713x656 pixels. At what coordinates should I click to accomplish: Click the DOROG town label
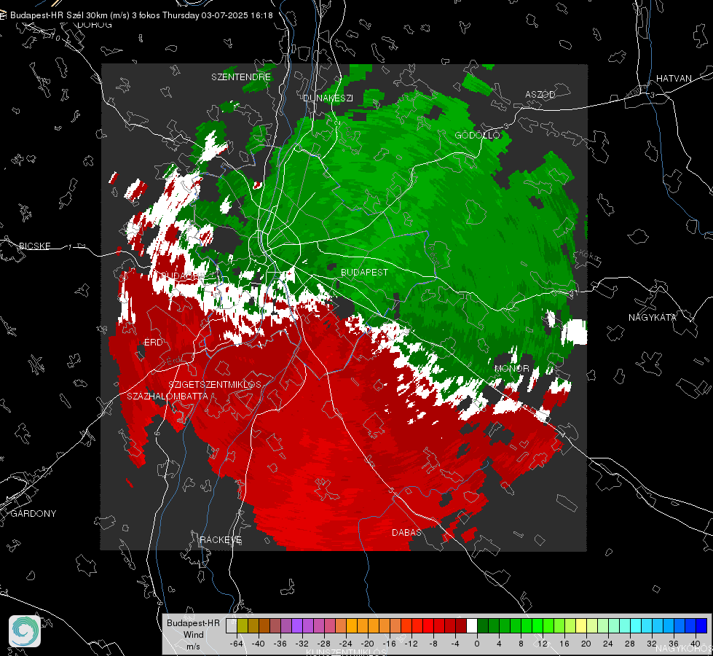coord(95,25)
